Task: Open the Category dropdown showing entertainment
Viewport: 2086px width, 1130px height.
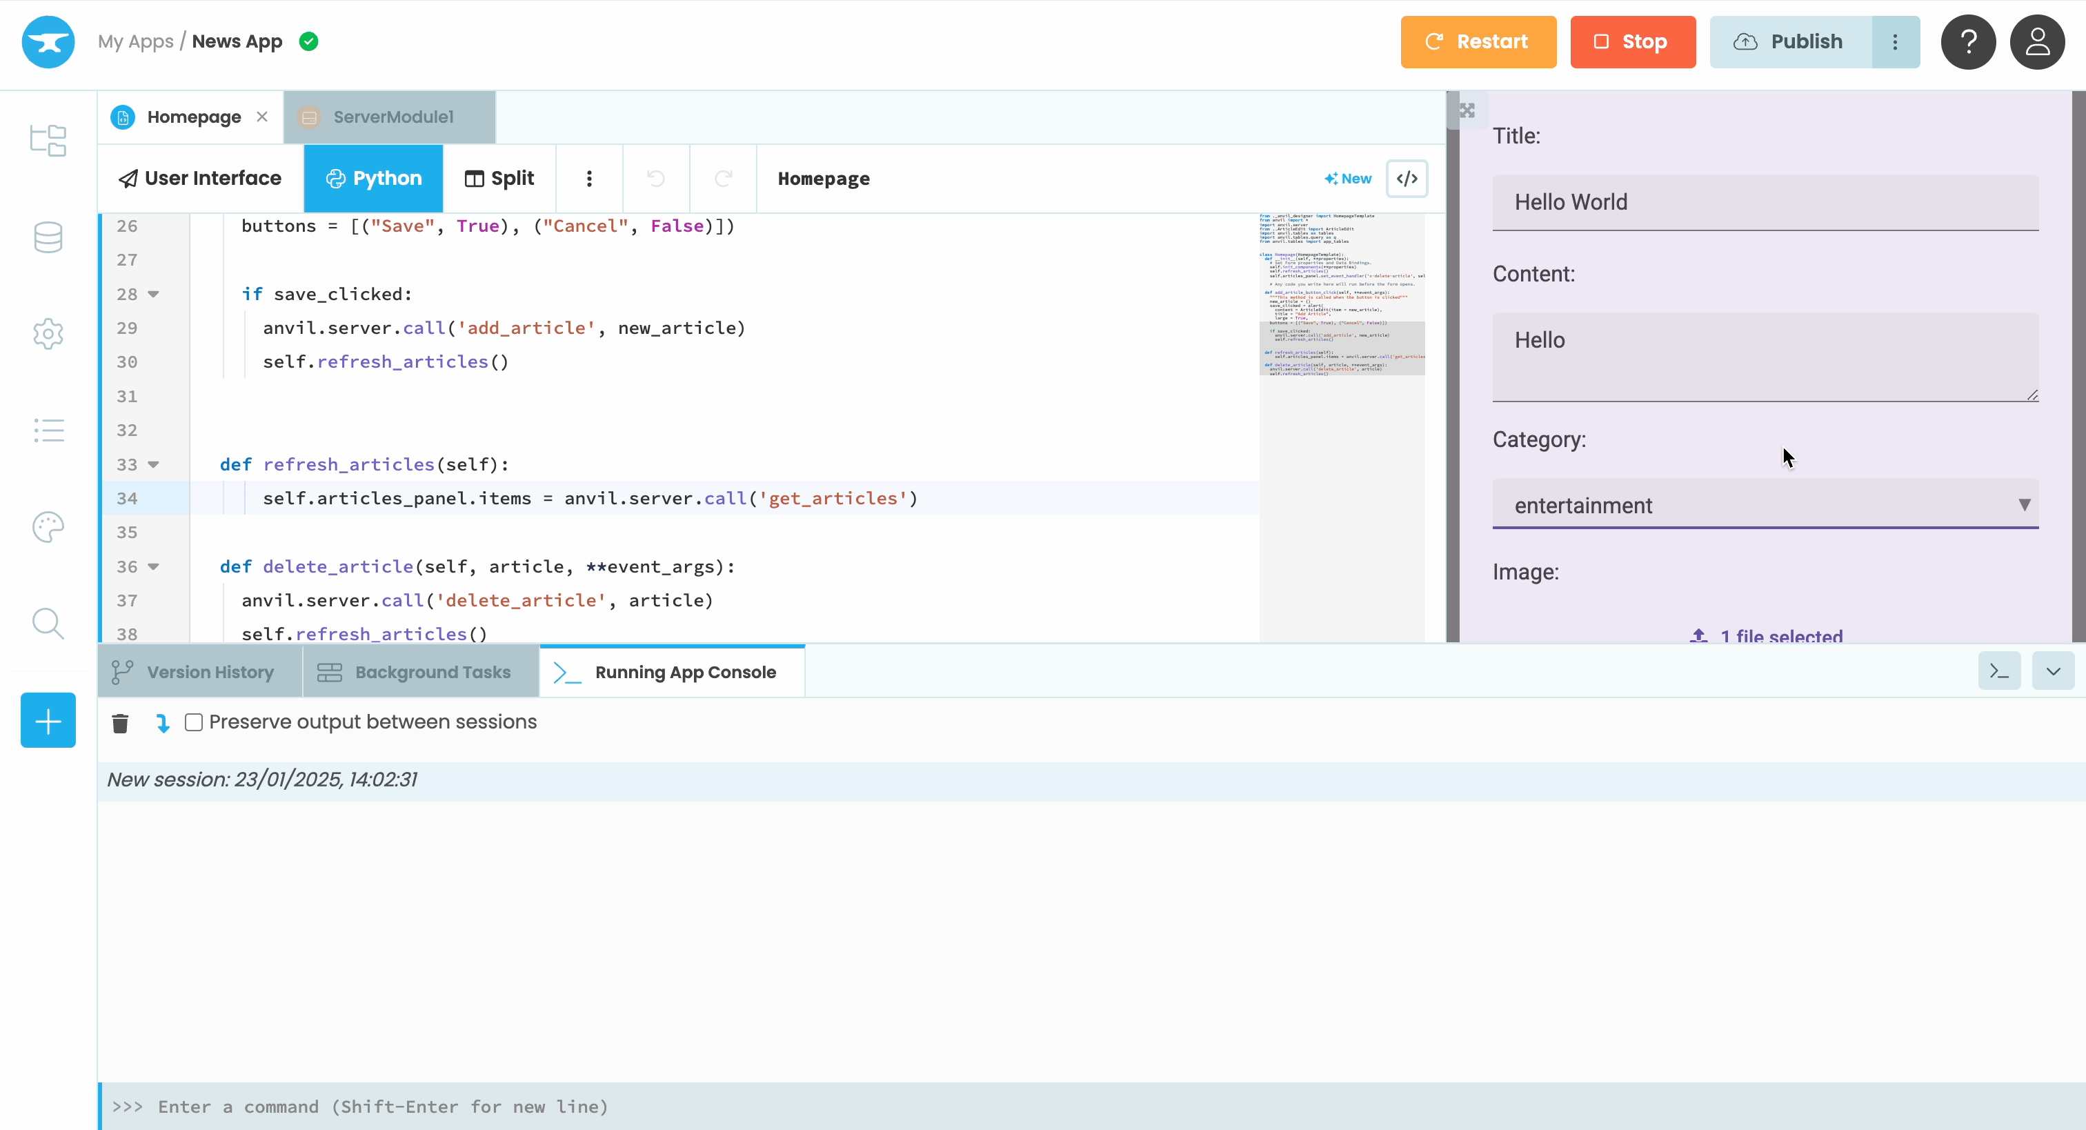Action: tap(1765, 505)
